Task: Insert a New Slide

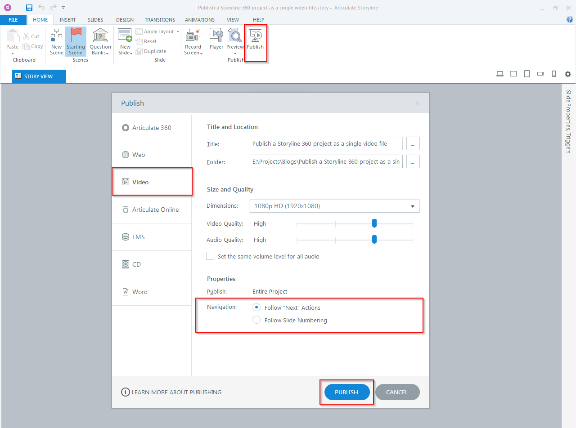Action: 125,41
